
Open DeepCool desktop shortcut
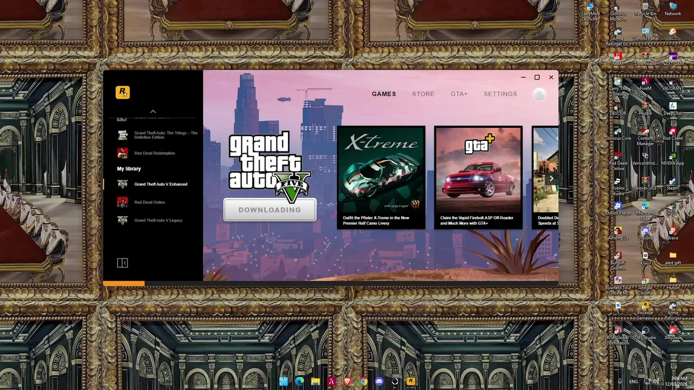pos(673,109)
